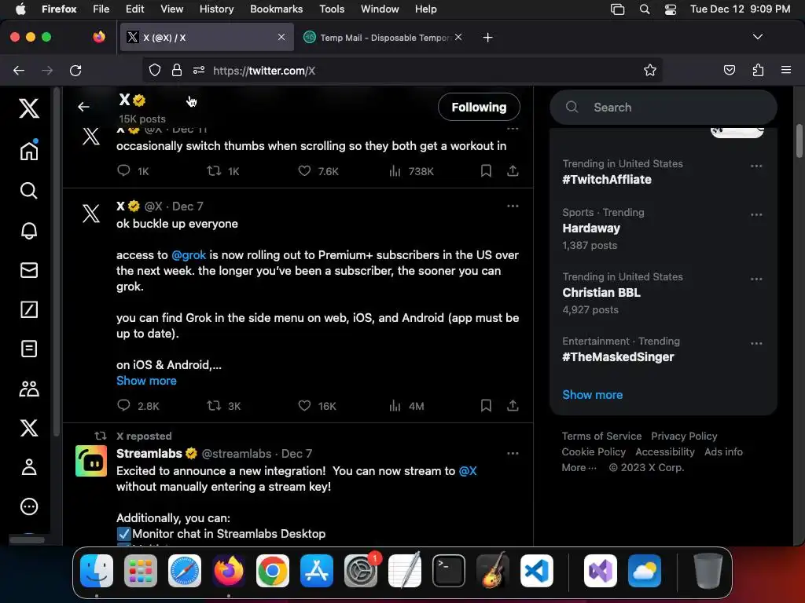The image size is (805, 603).
Task: Go to Home feed icon
Action: pyautogui.click(x=29, y=150)
